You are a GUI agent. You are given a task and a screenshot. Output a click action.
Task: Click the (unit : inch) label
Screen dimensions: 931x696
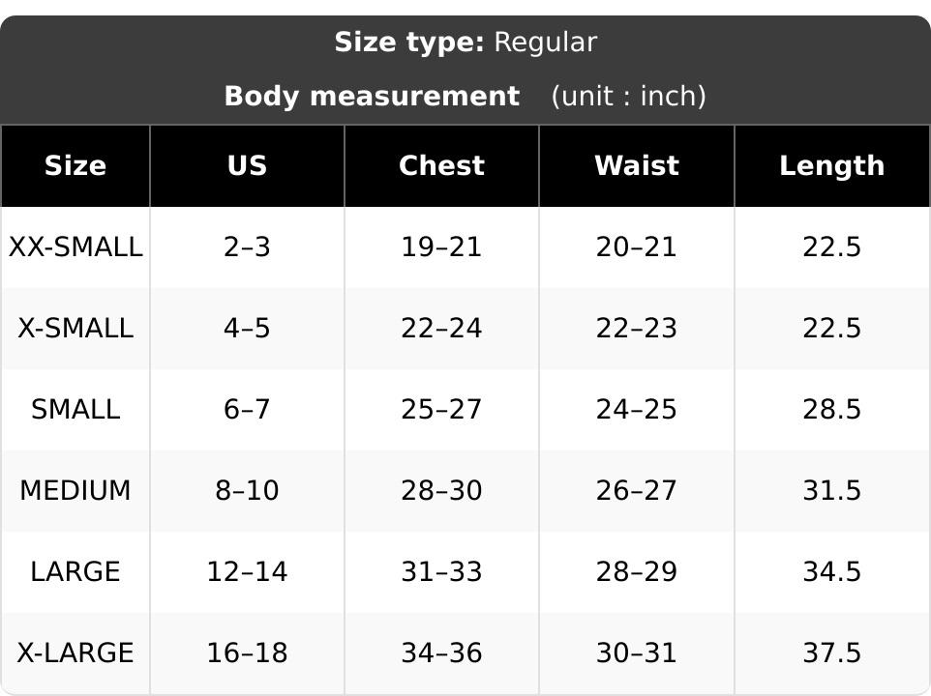pyautogui.click(x=629, y=96)
